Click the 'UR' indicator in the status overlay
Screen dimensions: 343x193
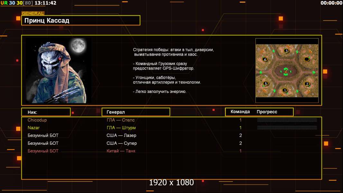[x=4, y=3]
